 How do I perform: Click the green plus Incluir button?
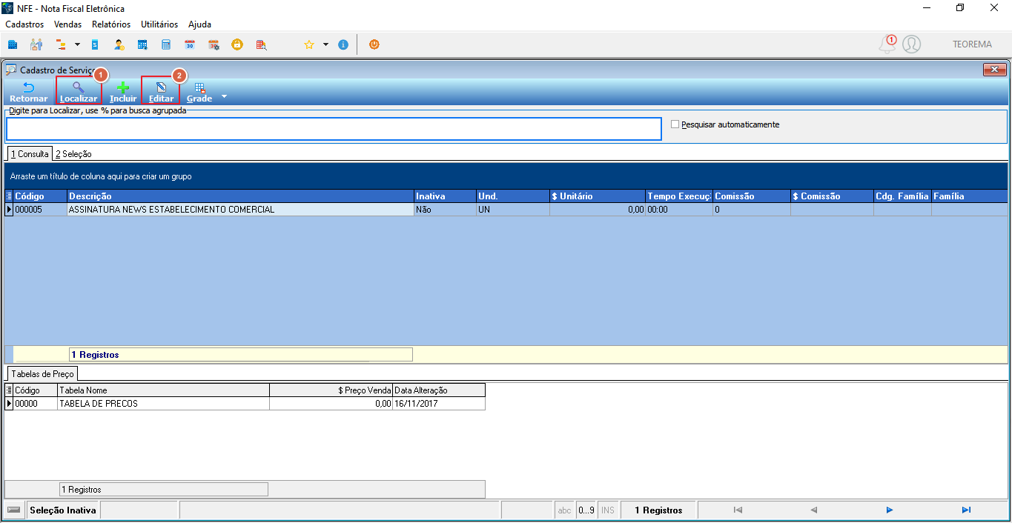pyautogui.click(x=123, y=92)
